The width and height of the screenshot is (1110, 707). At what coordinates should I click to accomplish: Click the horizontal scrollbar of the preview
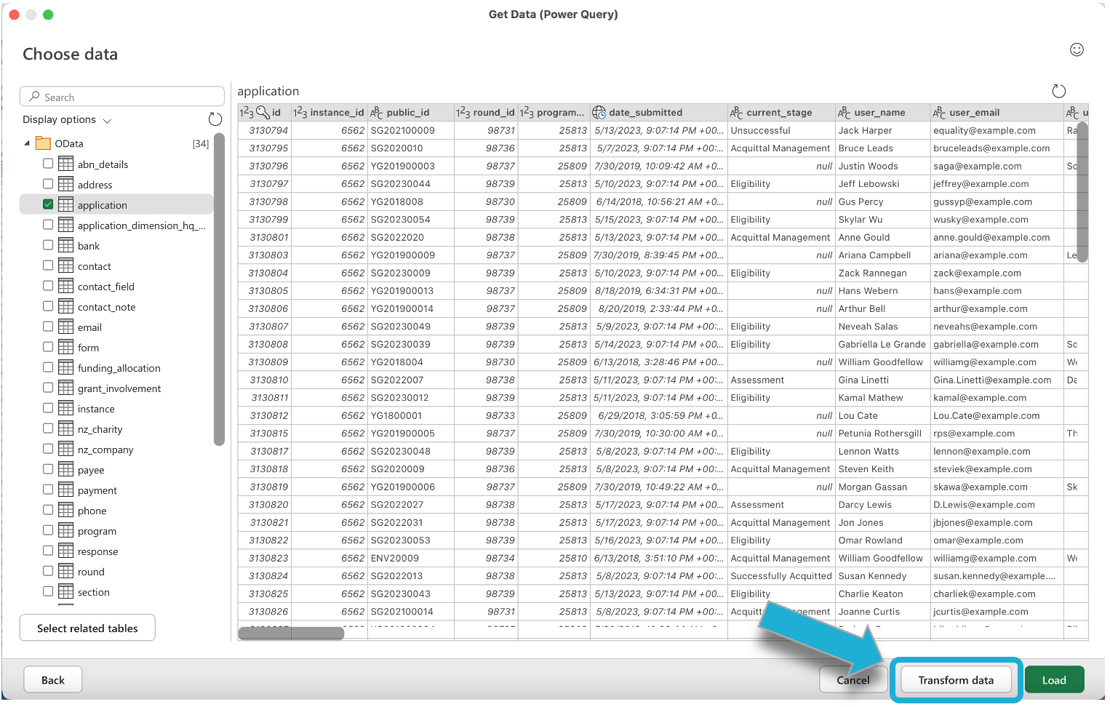coord(291,633)
